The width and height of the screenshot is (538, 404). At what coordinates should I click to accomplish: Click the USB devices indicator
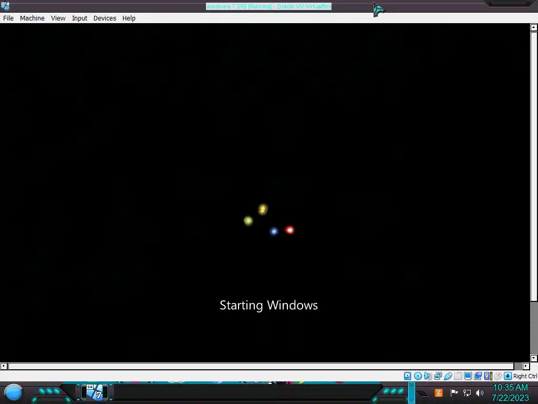pyautogui.click(x=448, y=376)
